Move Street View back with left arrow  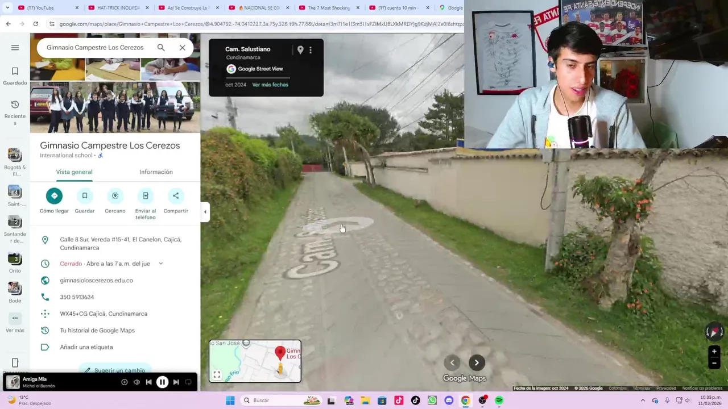pos(452,362)
